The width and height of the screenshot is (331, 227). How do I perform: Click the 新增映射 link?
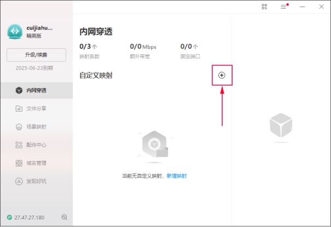coord(177,176)
